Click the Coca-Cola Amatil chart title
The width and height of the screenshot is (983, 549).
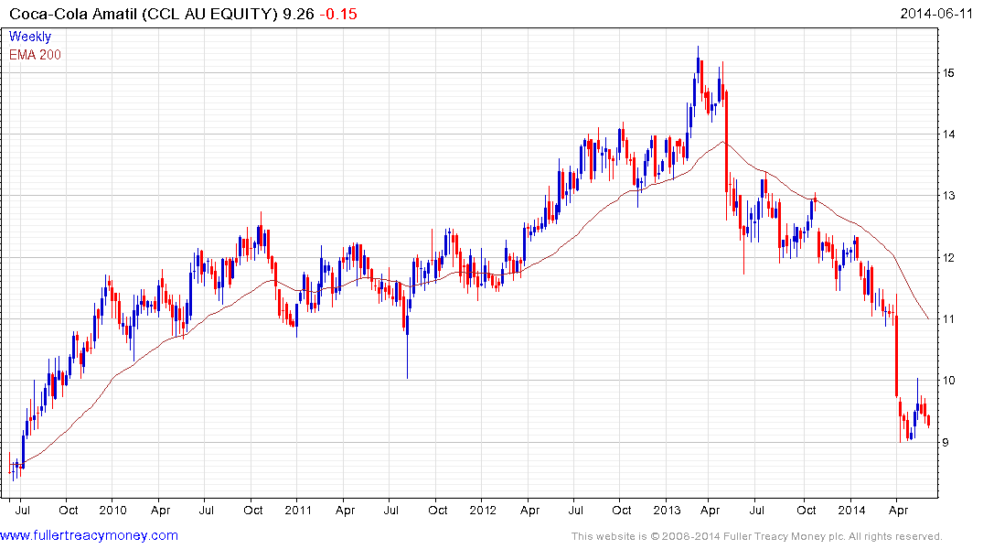pos(144,14)
